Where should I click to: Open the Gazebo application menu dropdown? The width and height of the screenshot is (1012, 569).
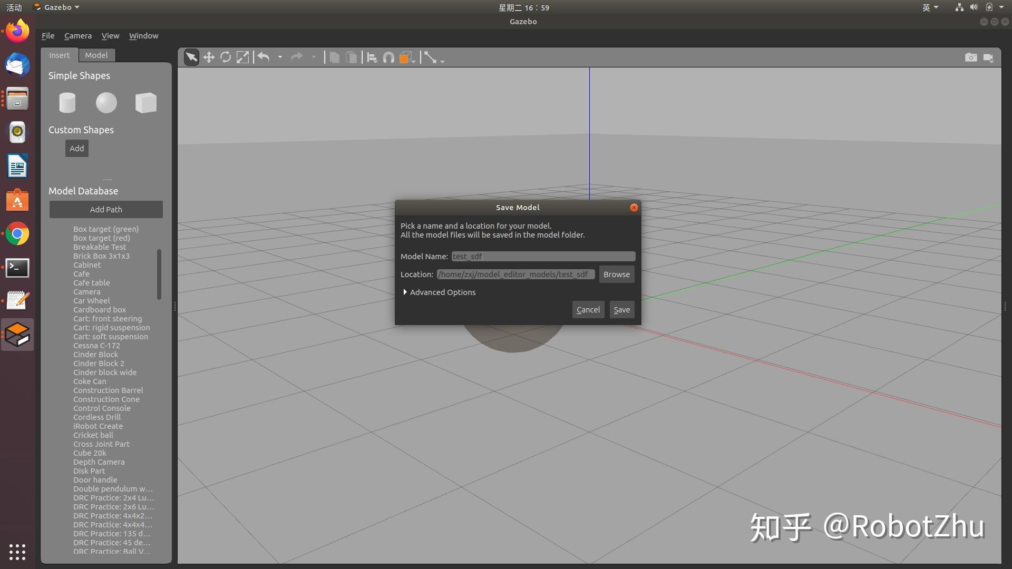pos(57,7)
